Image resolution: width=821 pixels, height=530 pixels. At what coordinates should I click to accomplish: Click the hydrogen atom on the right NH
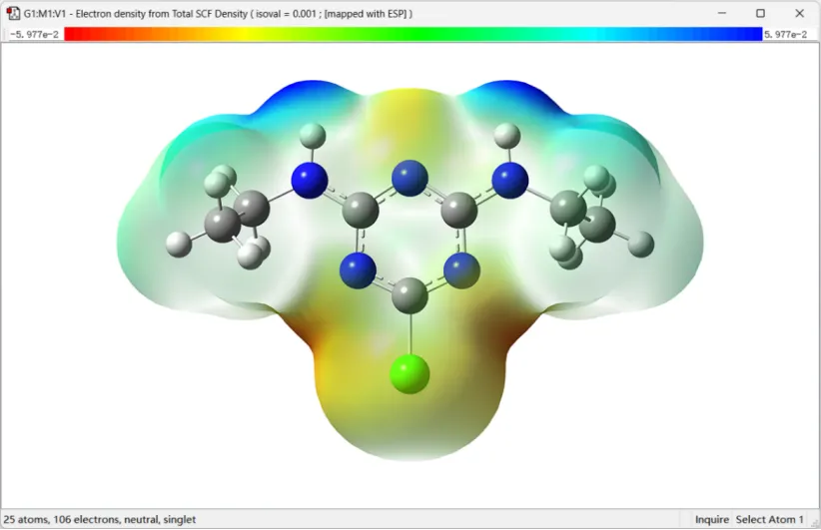pos(507,136)
